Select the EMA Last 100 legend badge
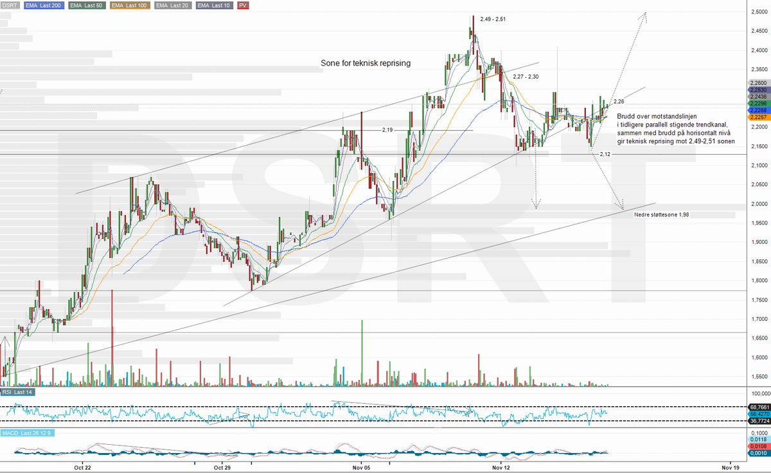The width and height of the screenshot is (771, 473). 130,5
